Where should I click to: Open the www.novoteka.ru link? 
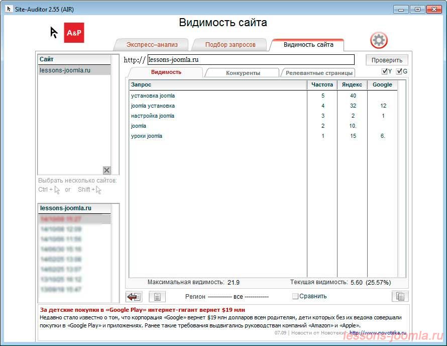click(378, 333)
